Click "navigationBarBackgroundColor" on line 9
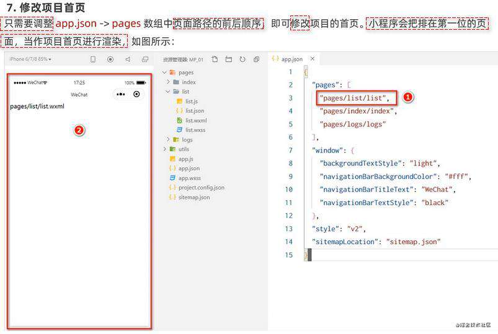The height and width of the screenshot is (334, 498). (378, 176)
